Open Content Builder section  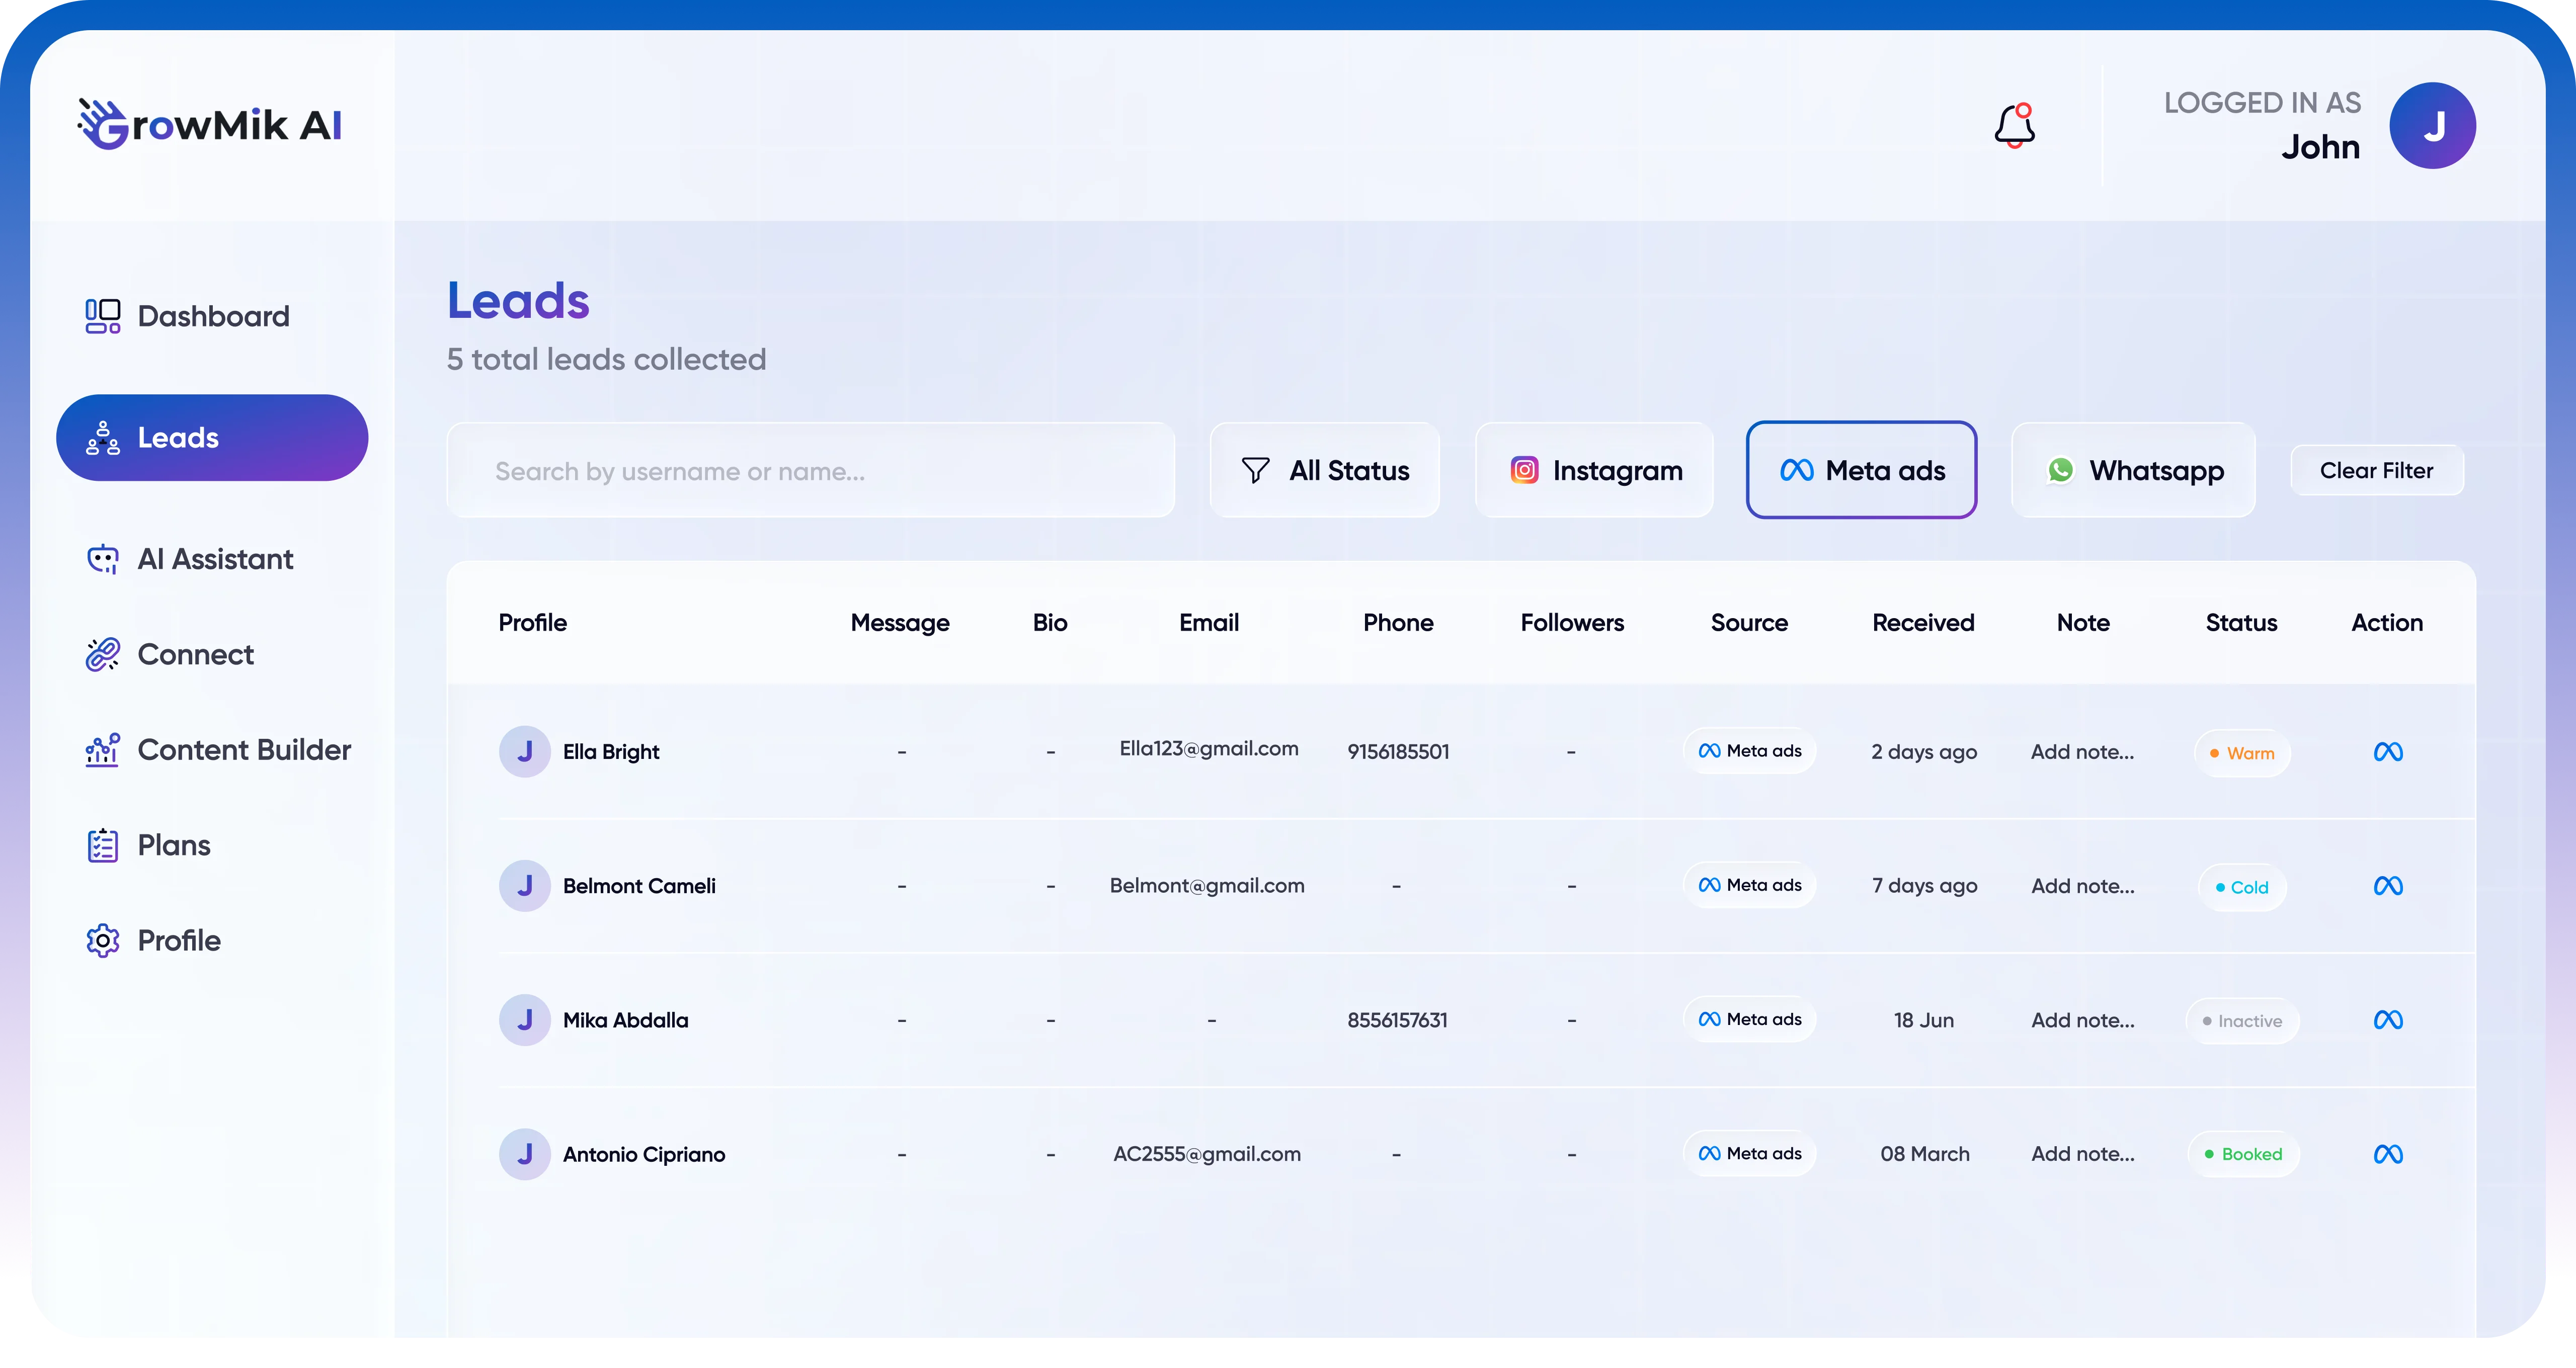218,750
